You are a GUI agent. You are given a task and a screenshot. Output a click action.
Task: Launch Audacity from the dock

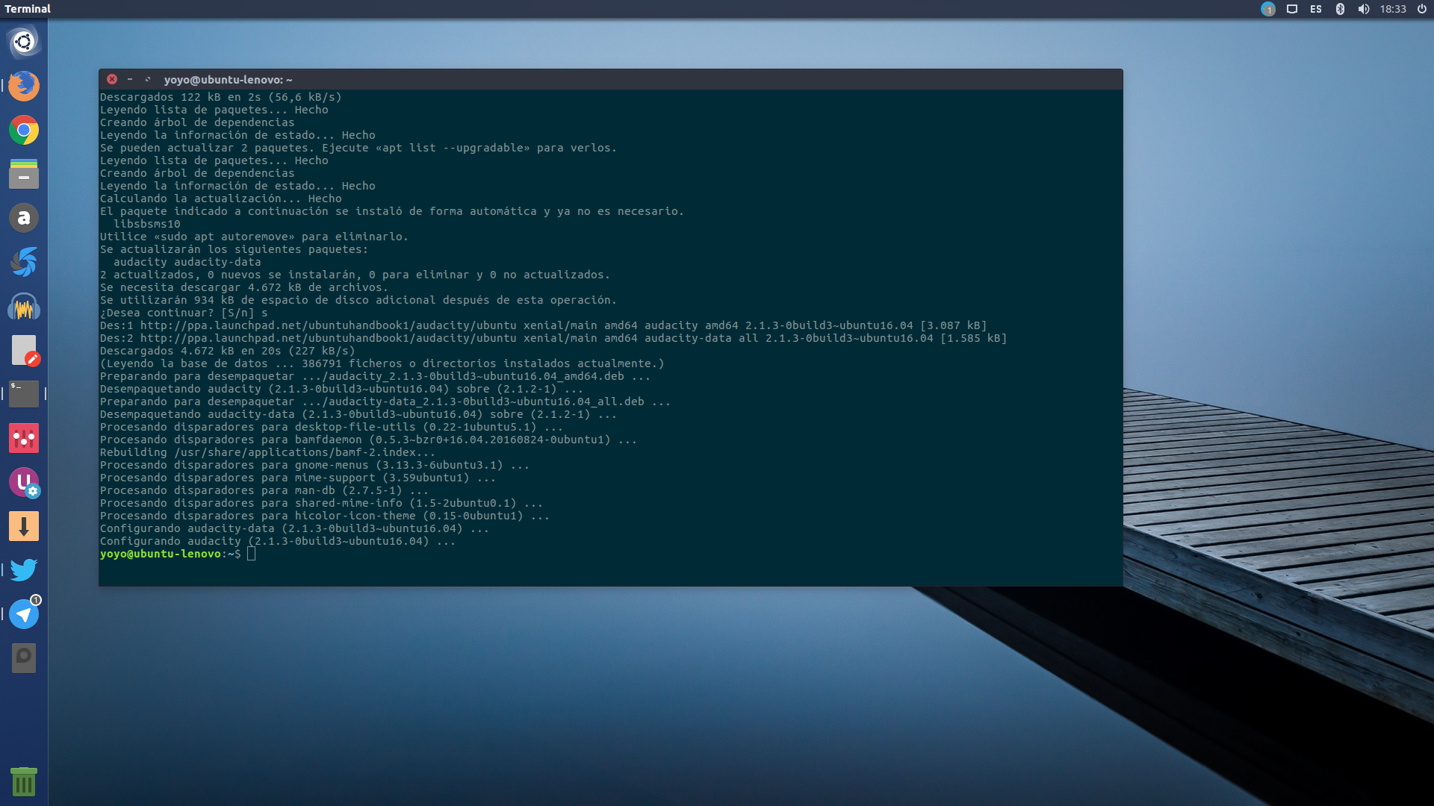tap(24, 307)
